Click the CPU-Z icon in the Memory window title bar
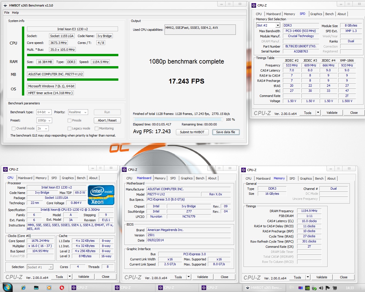 (x=244, y=170)
